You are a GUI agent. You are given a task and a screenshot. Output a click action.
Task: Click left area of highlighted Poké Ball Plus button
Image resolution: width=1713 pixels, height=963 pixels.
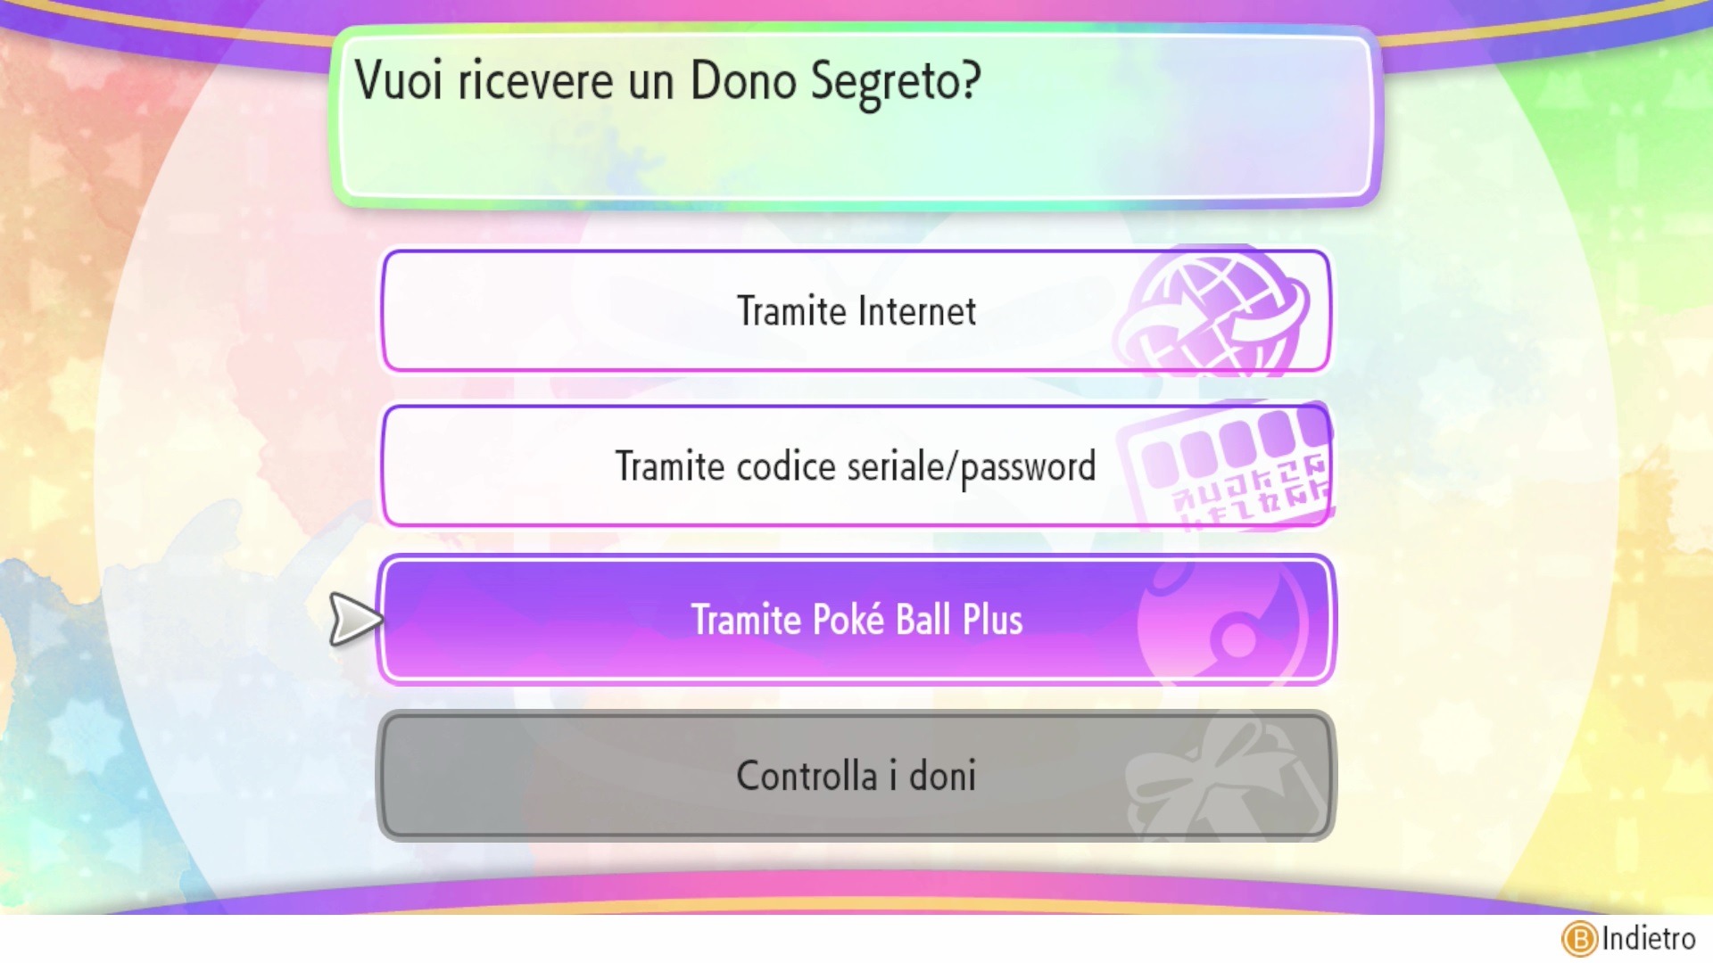535,620
